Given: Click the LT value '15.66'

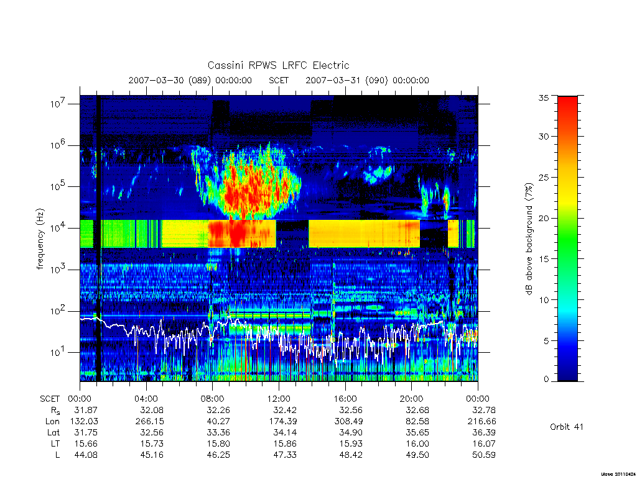Looking at the screenshot, I should coord(86,443).
